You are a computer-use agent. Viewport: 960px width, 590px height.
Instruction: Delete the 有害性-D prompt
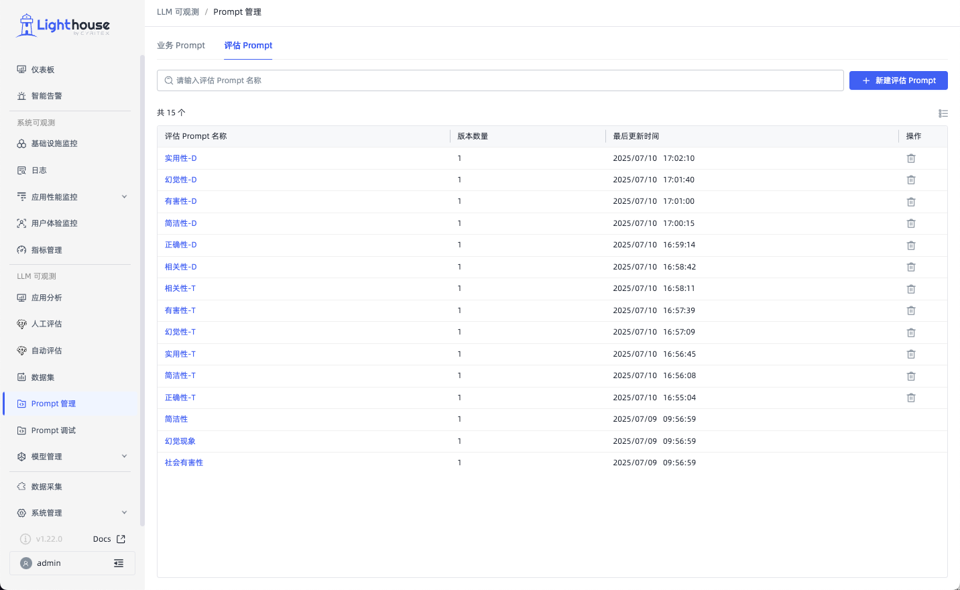pos(911,202)
